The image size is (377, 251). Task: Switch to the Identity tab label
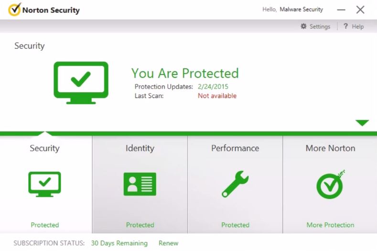(x=140, y=148)
